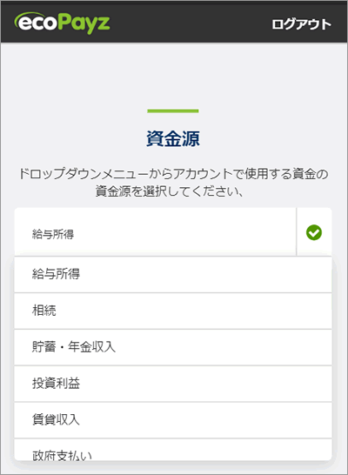Click the green Payz part of the logo
The height and width of the screenshot is (475, 348).
point(84,23)
